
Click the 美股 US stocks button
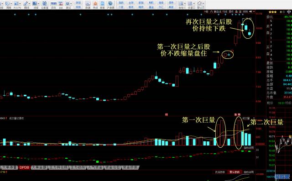point(171,7)
